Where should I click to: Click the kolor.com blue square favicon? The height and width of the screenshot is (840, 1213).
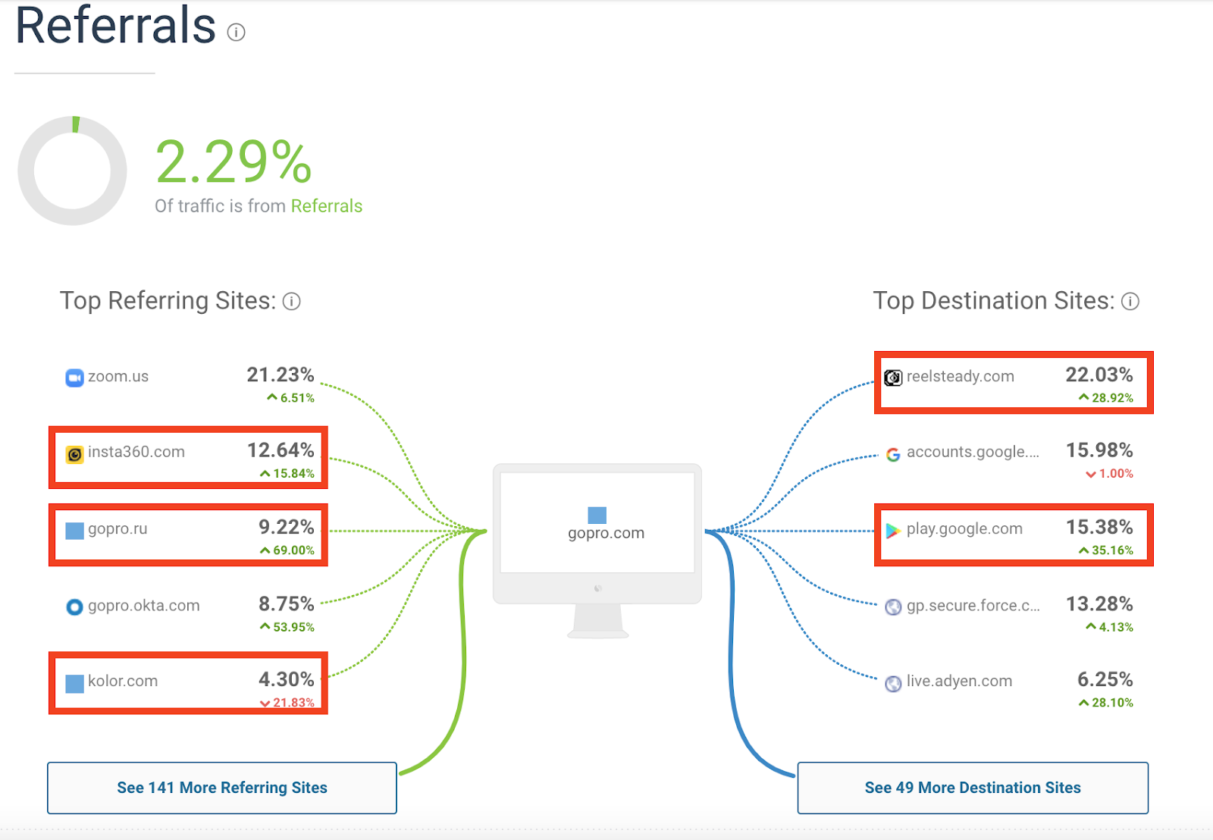(x=74, y=683)
